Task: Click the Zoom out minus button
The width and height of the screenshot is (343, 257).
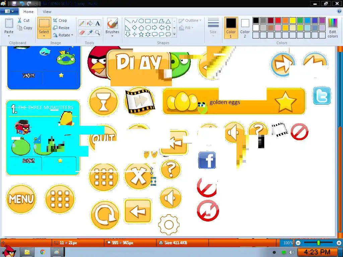Action: click(x=298, y=243)
